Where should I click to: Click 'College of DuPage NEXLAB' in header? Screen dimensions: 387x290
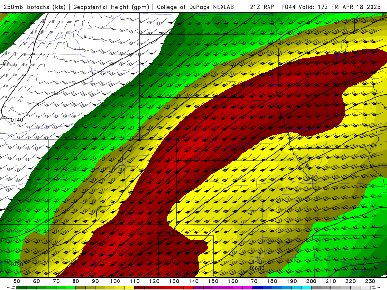(195, 7)
